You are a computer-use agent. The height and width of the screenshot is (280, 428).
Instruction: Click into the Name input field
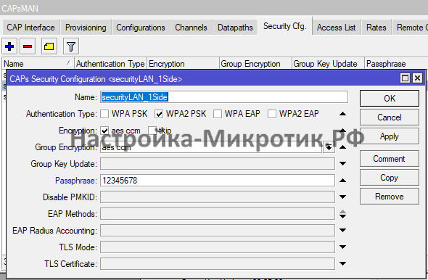pos(224,97)
